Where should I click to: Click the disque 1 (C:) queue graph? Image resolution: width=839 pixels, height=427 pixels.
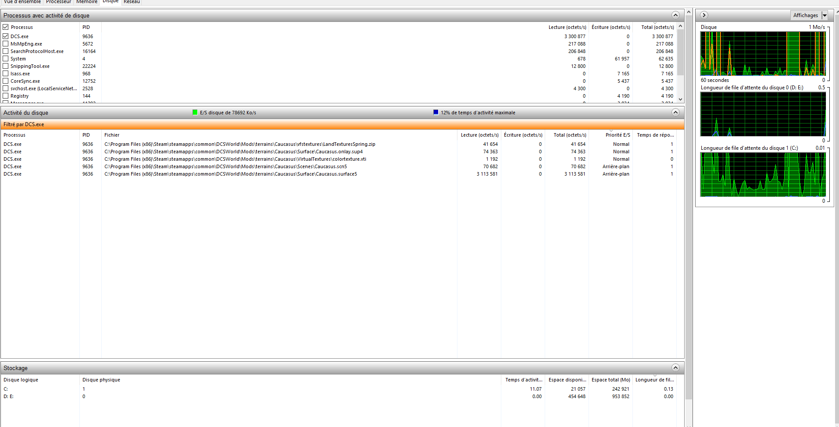tap(763, 174)
